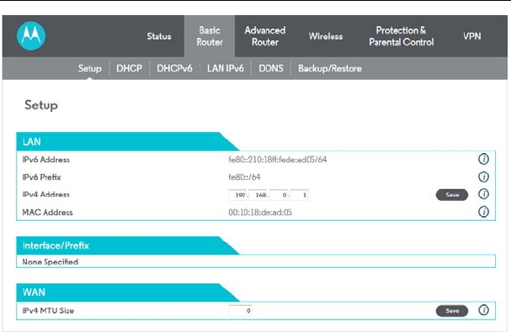
Task: Save the IPv4 Address setting
Action: click(x=452, y=195)
